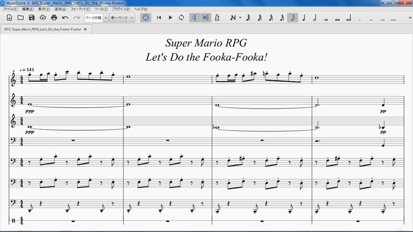
Task: Open the zoom level combo box (ページの幅)
Action: pyautogui.click(x=96, y=18)
